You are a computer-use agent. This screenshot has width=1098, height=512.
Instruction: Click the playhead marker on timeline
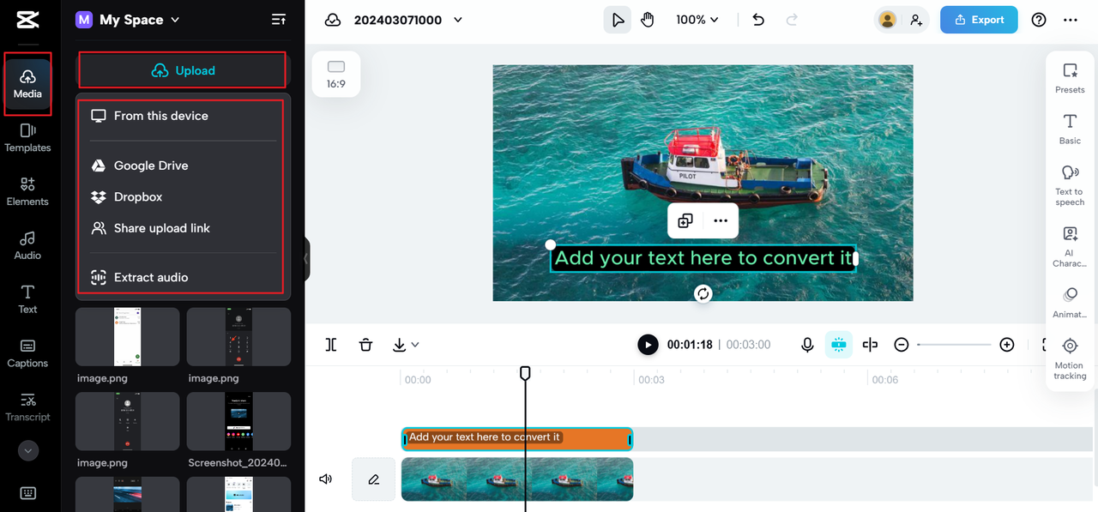[525, 373]
